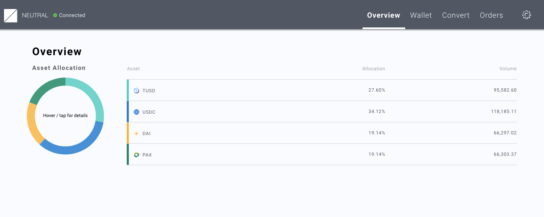
Task: Switch to the Overview tab
Action: (x=383, y=15)
